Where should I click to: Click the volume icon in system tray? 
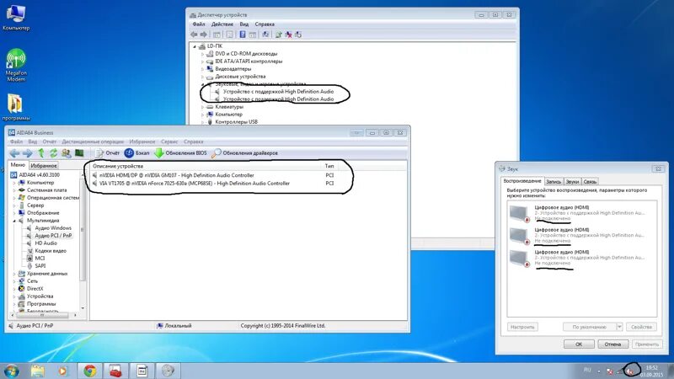point(630,371)
